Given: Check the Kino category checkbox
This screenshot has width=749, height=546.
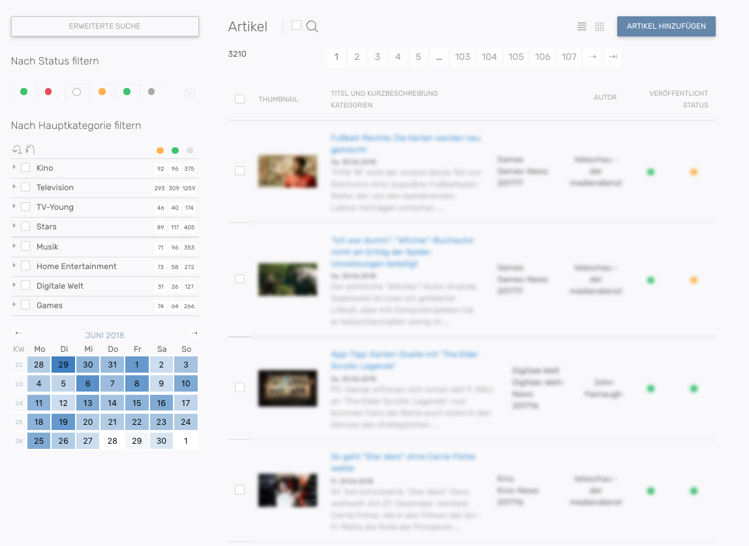Looking at the screenshot, I should click(25, 168).
